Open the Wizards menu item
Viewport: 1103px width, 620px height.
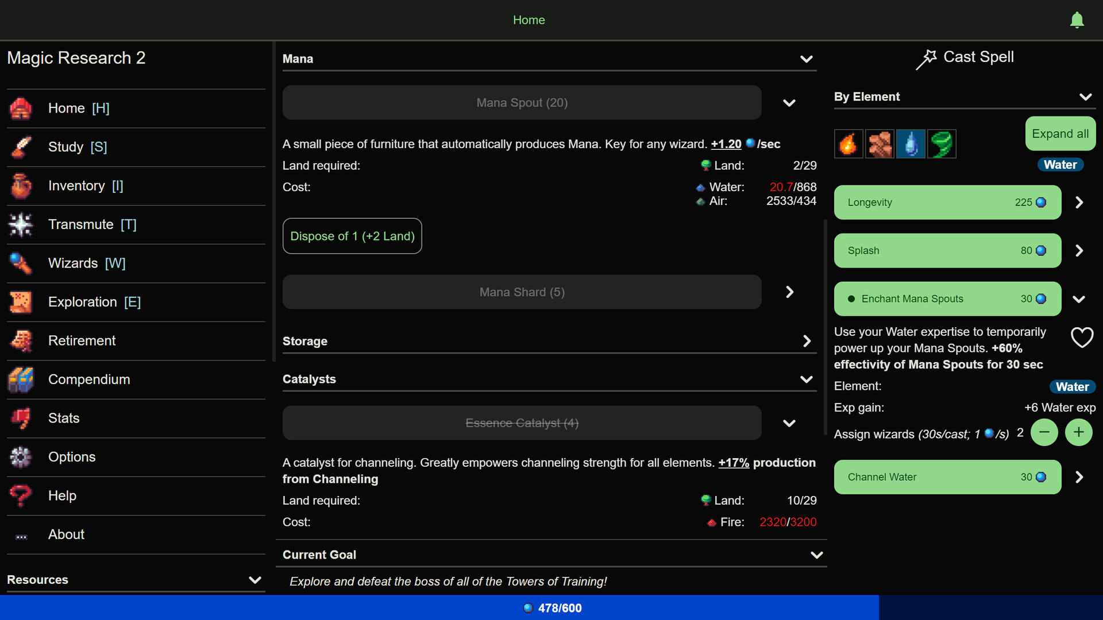click(x=86, y=263)
